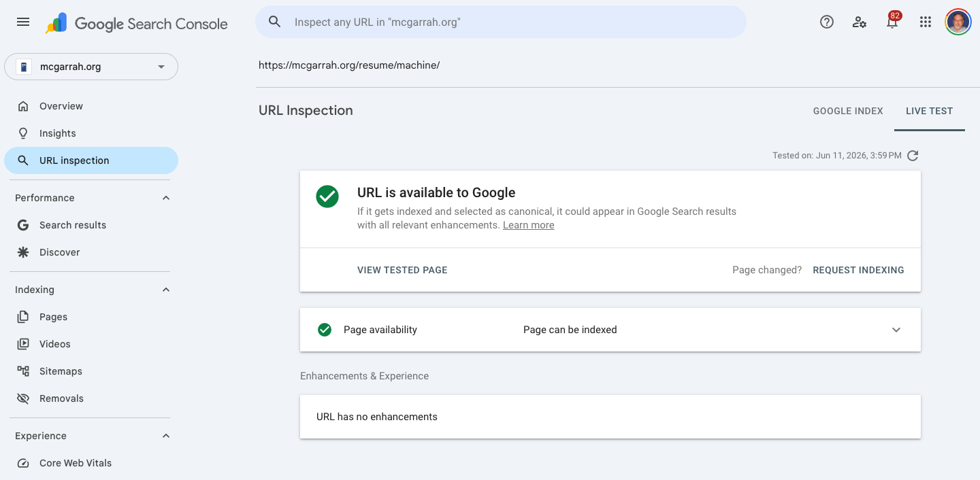Click the Overview home icon

point(23,106)
